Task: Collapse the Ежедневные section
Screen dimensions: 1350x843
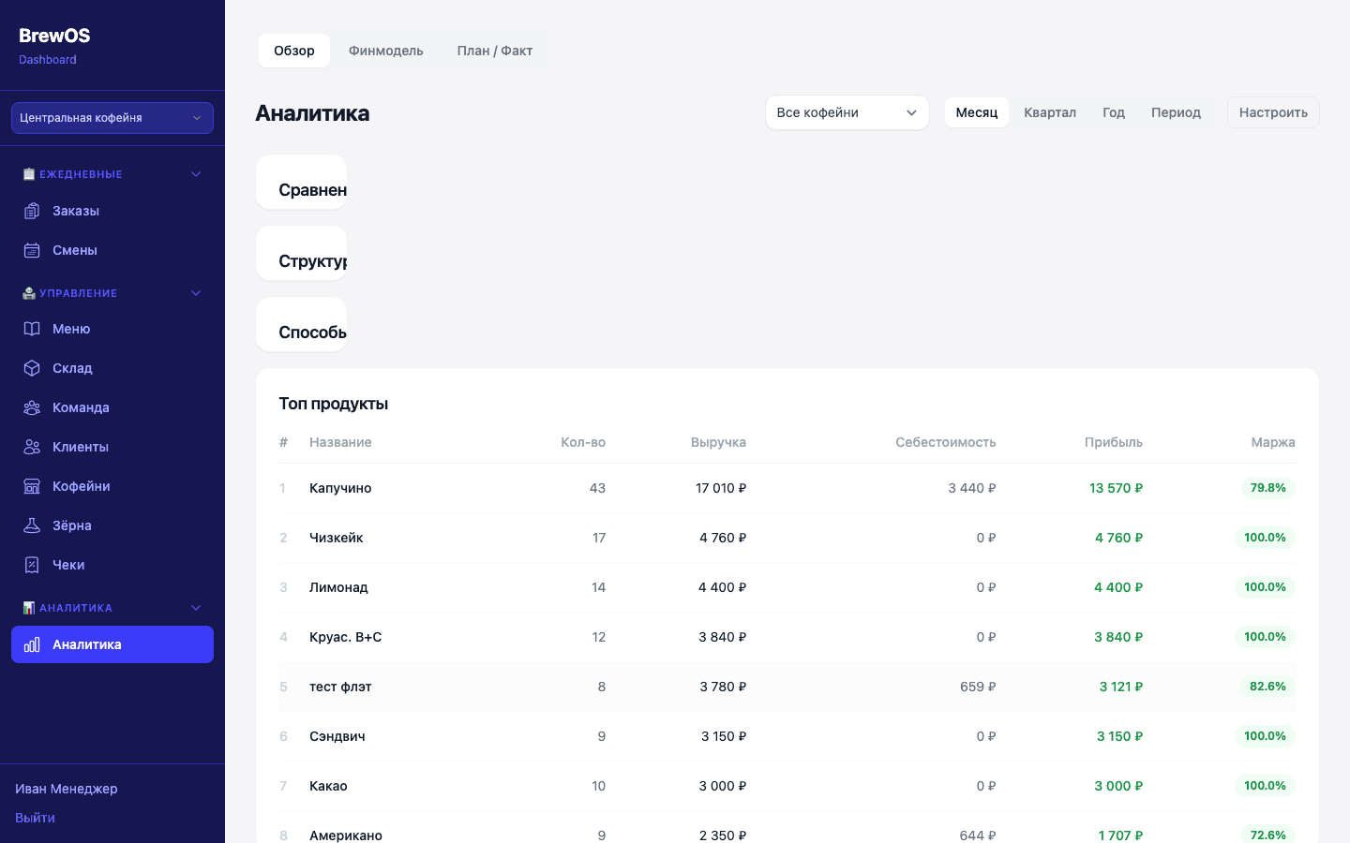Action: coord(196,174)
